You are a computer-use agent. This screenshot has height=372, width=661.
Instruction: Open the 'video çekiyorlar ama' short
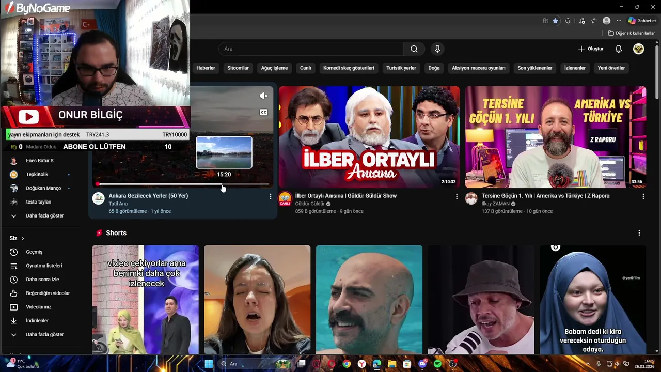(145, 300)
